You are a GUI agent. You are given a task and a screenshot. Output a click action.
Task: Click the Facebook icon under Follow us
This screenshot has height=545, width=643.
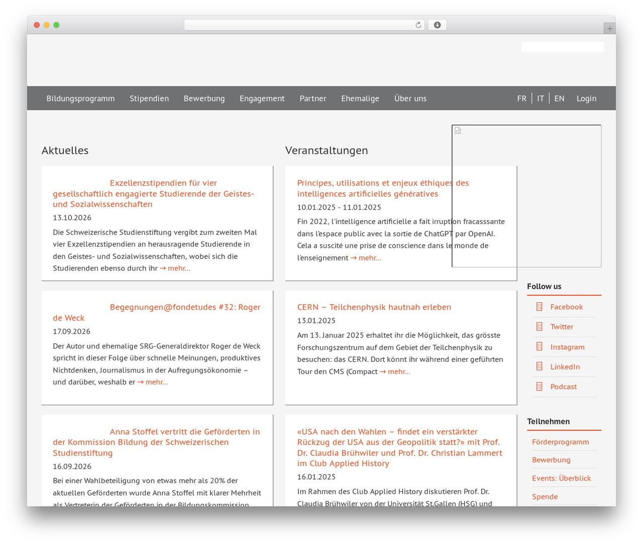click(x=539, y=307)
